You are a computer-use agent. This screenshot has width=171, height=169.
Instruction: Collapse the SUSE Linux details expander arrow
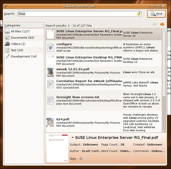click(73, 138)
